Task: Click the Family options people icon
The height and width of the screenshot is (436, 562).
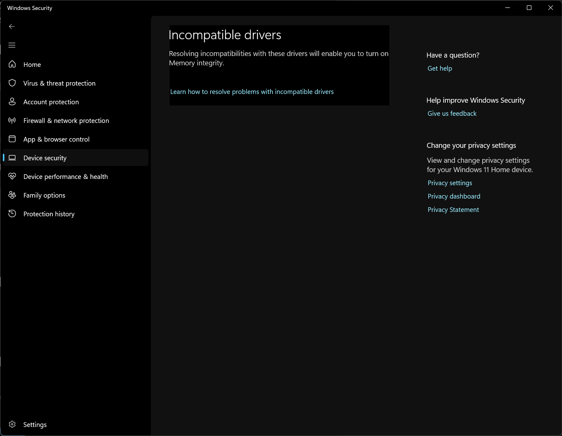Action: point(12,195)
